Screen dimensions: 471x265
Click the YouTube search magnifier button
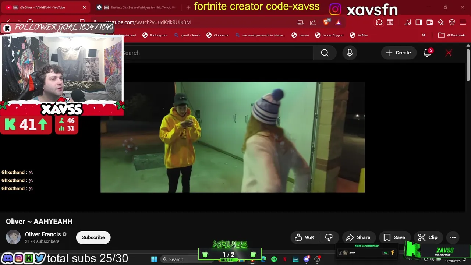325,53
